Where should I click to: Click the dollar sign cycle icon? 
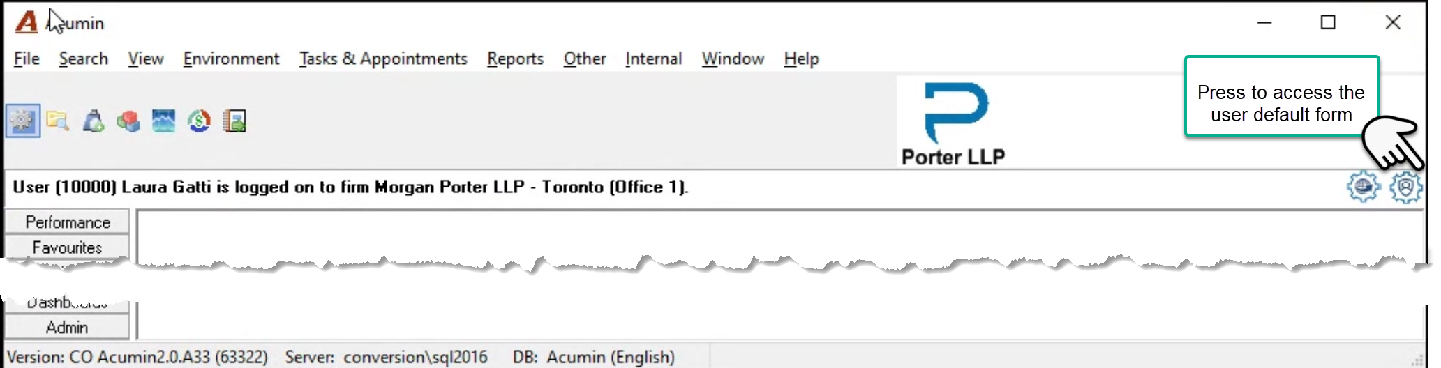[x=200, y=121]
